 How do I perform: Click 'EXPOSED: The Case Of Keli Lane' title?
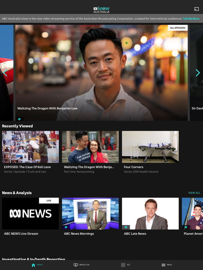[x=27, y=167]
